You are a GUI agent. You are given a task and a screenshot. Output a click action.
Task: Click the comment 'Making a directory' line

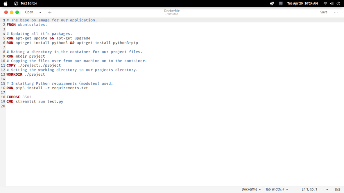[x=74, y=52]
